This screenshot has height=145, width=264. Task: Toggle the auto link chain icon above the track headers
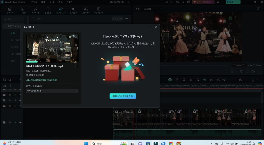(x=10, y=86)
